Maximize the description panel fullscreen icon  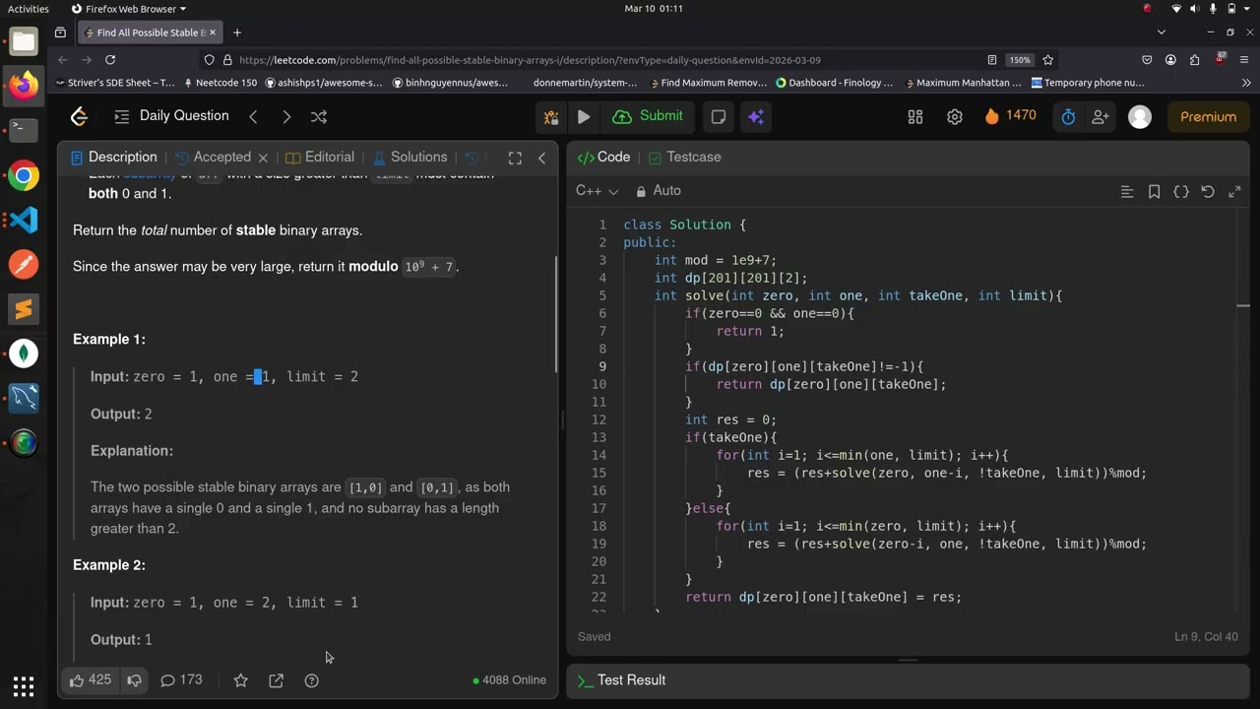(x=515, y=158)
